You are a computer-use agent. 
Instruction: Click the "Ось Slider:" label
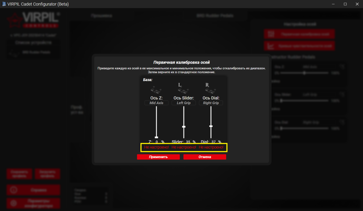point(184,98)
